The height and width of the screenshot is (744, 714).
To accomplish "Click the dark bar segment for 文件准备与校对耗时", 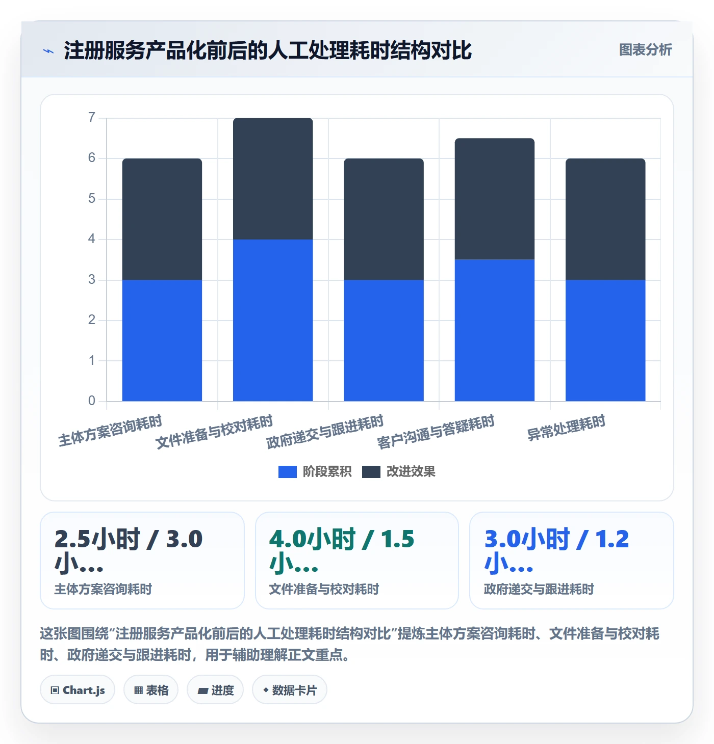I will click(273, 179).
